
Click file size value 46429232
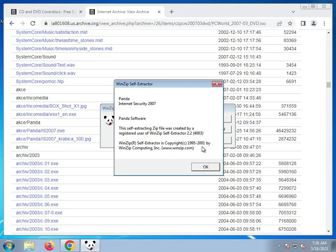click(286, 131)
